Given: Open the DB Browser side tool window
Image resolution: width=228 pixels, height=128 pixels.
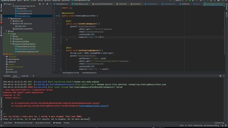Looking at the screenshot, I should [x=1, y=31].
